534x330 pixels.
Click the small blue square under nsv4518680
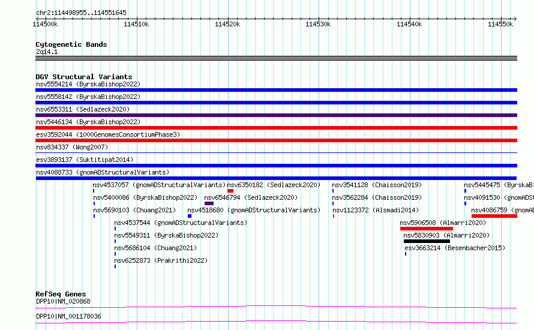point(190,216)
